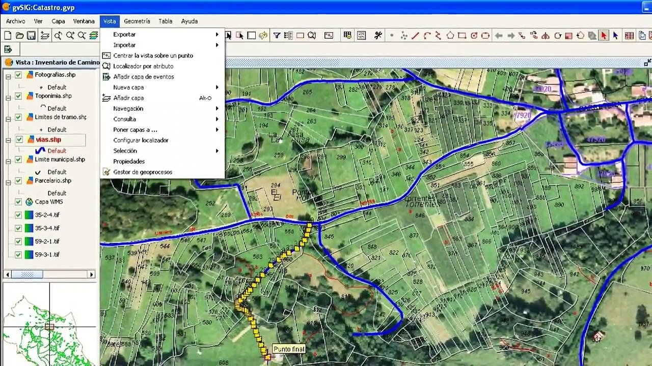Select the red line drawing tool
Image resolution: width=652 pixels, height=366 pixels.
(x=415, y=36)
